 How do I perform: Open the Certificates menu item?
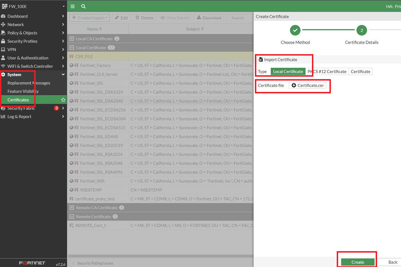click(x=33, y=100)
